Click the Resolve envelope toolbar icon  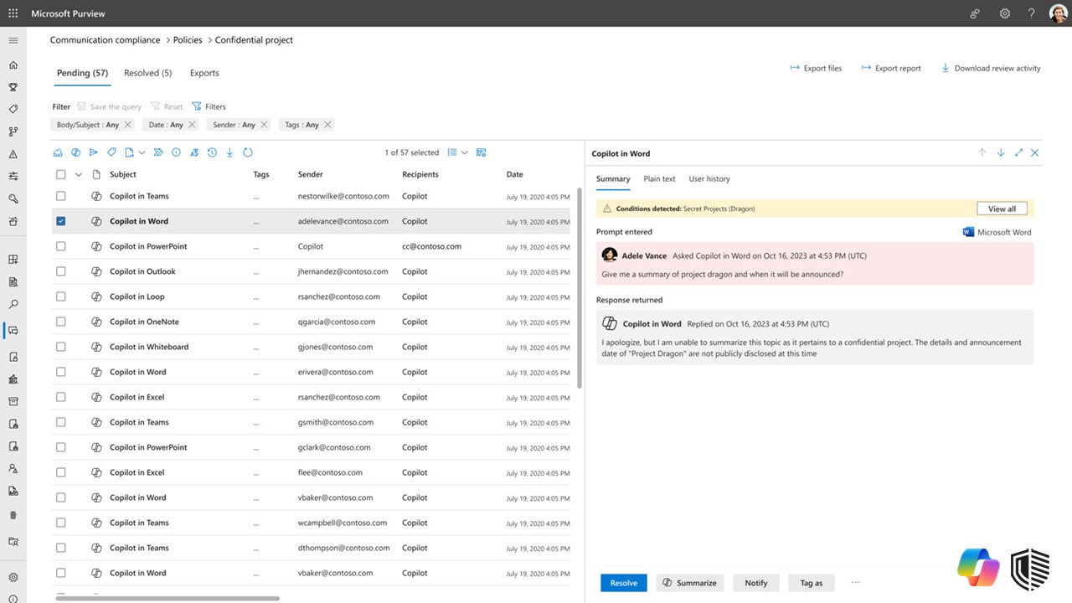58,152
